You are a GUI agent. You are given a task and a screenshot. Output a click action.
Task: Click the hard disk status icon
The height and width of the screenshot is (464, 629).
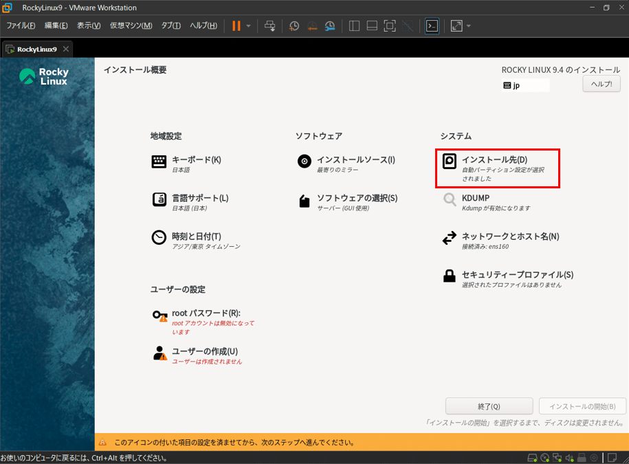point(532,458)
